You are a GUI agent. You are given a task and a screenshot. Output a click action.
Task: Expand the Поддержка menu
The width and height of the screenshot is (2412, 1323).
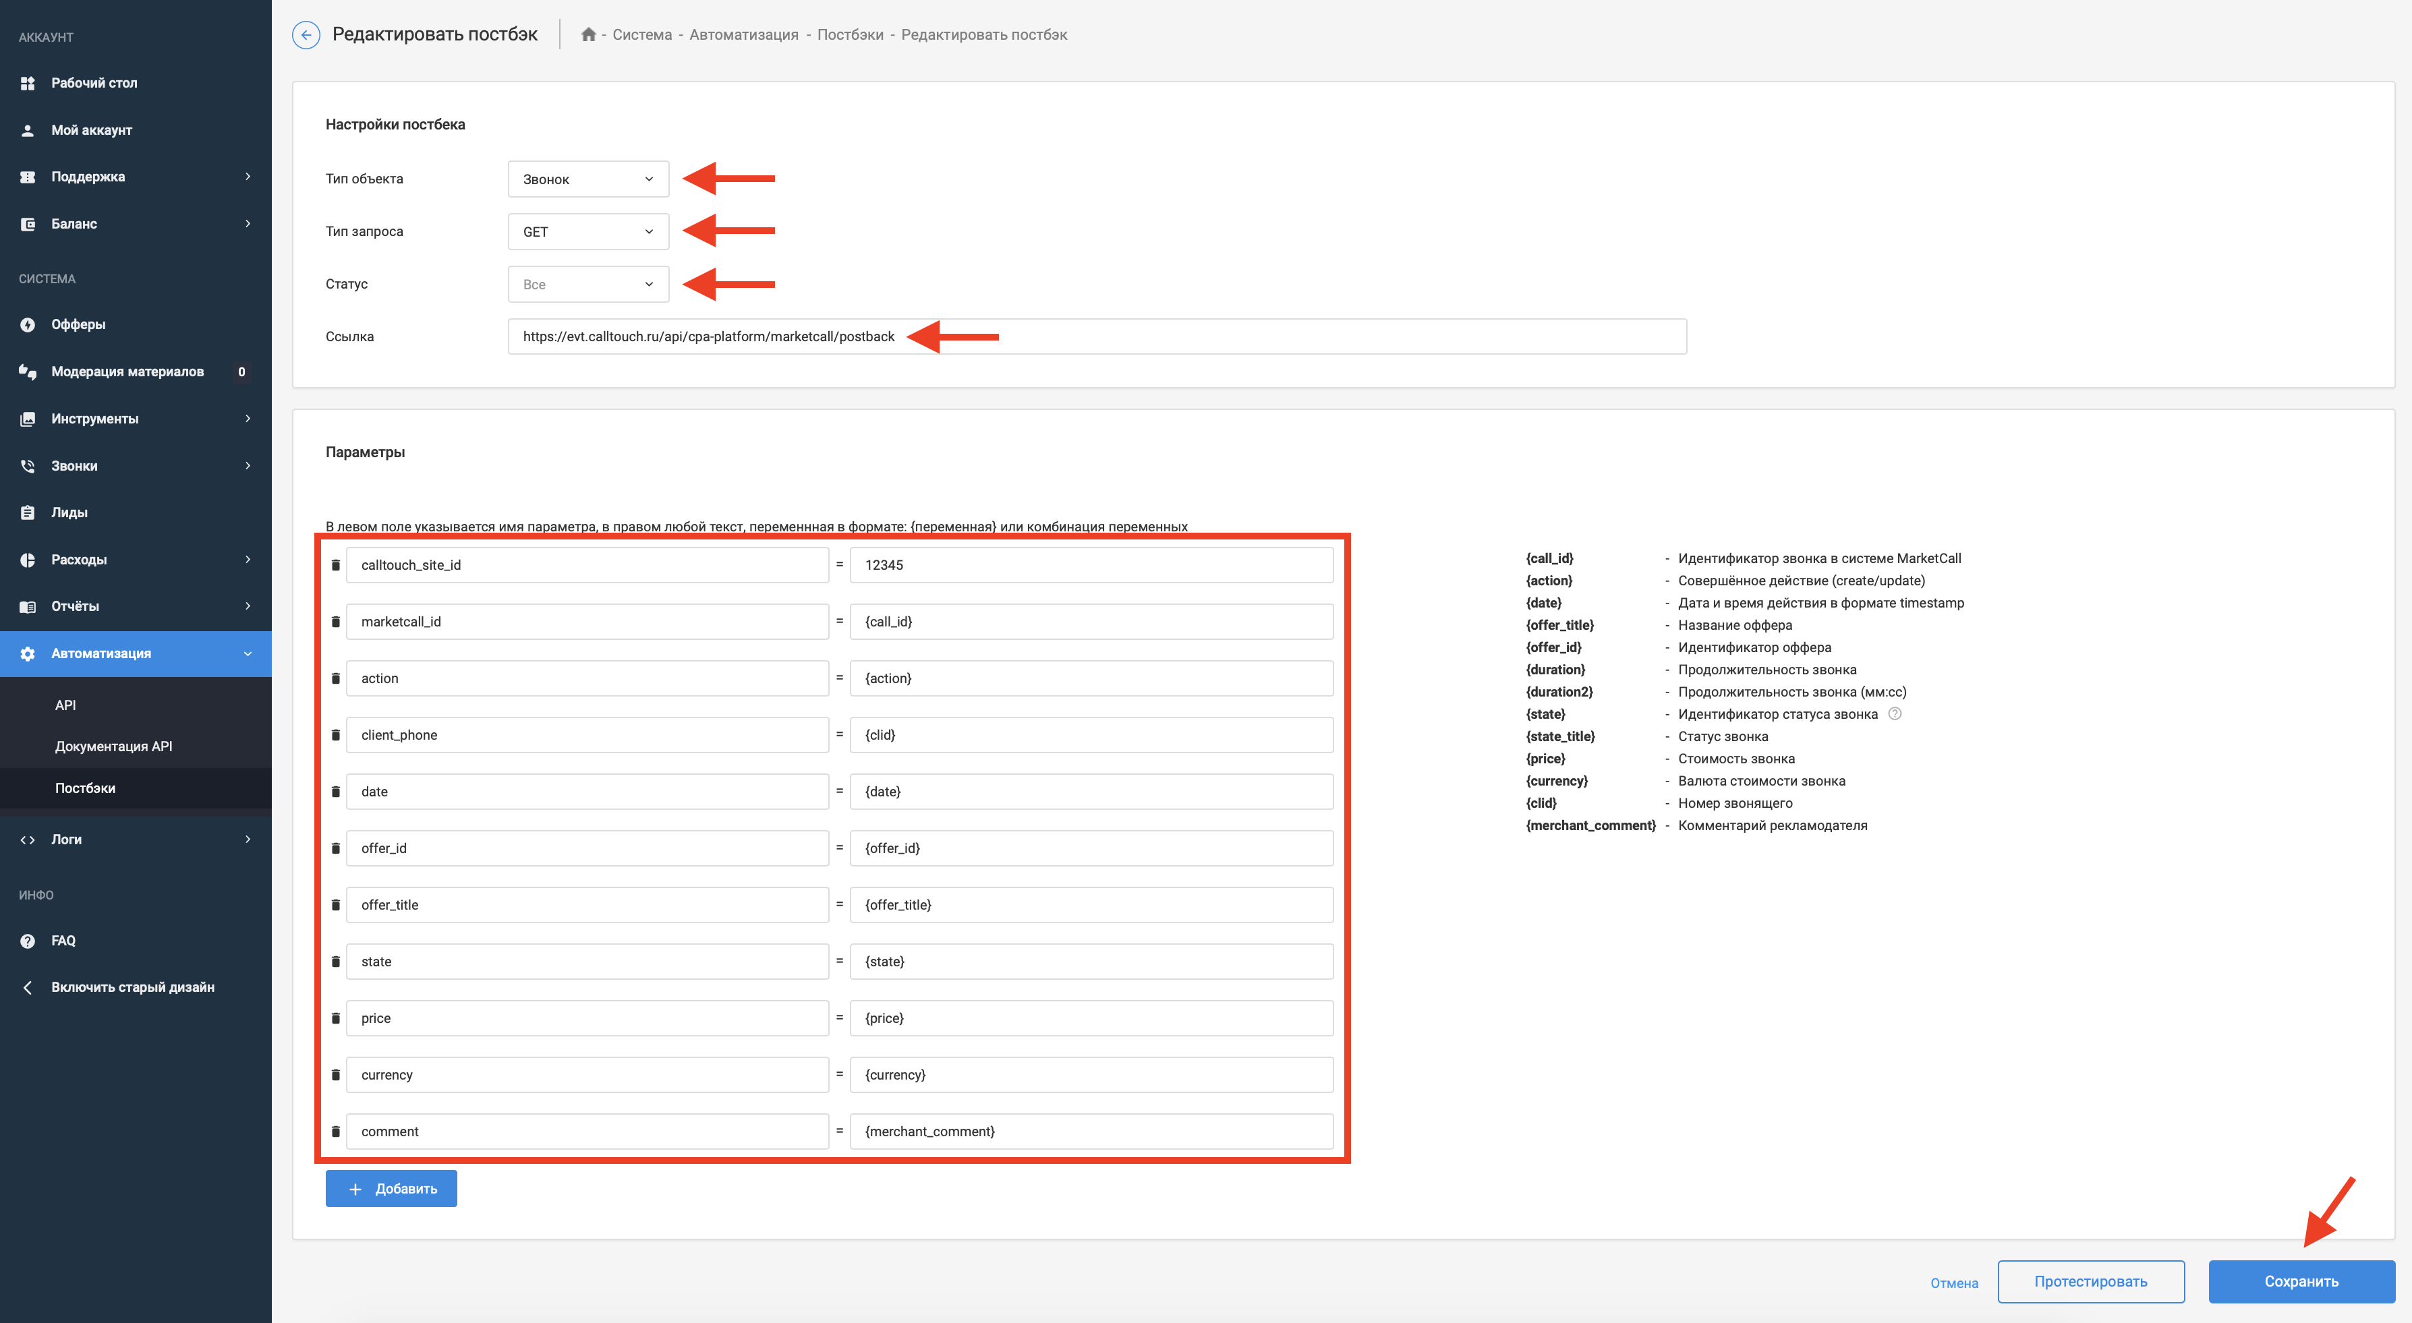(x=136, y=177)
